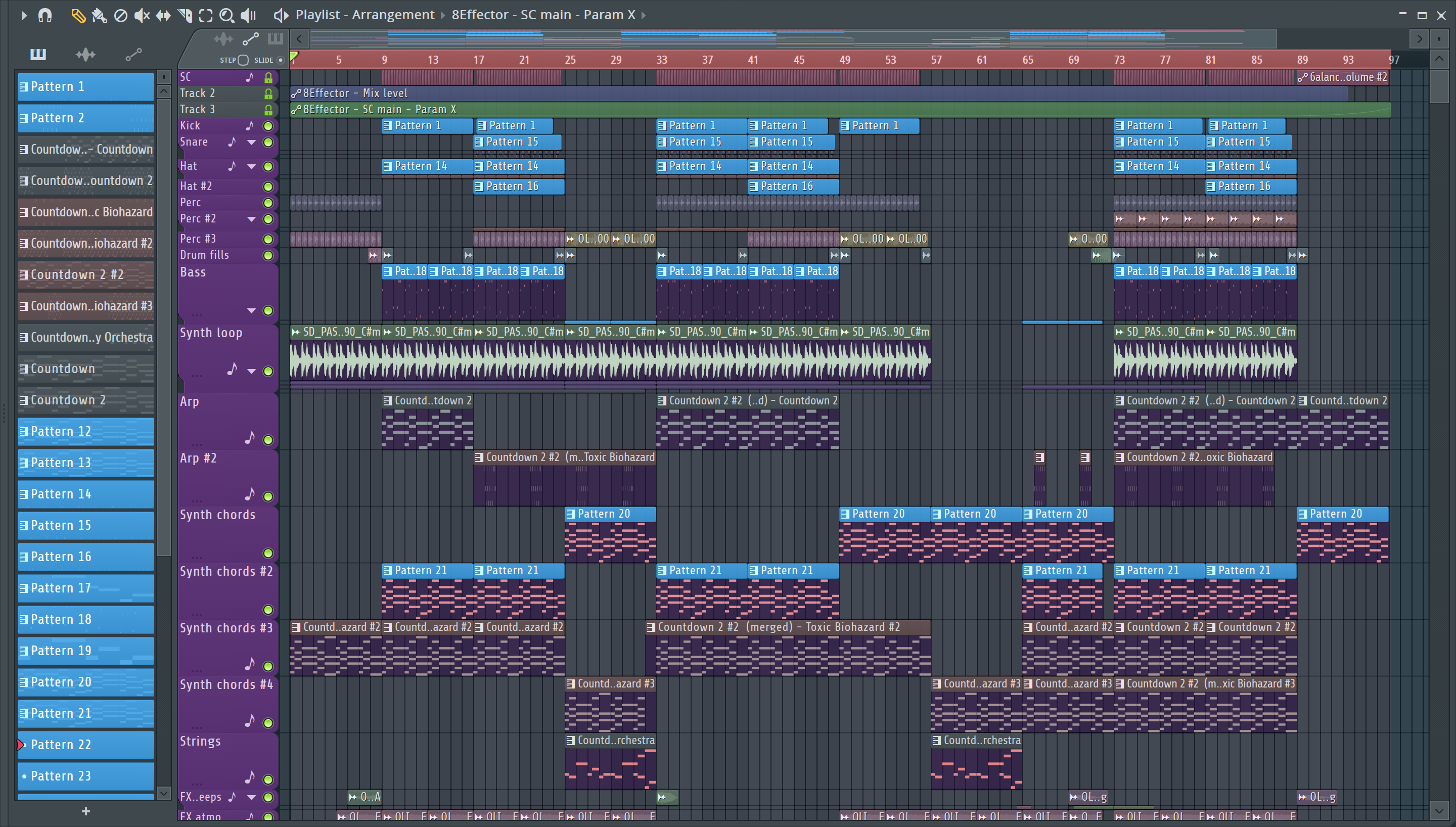Screen dimensions: 1456x827
Task: Toggle the Track 3 lock
Action: (x=268, y=110)
